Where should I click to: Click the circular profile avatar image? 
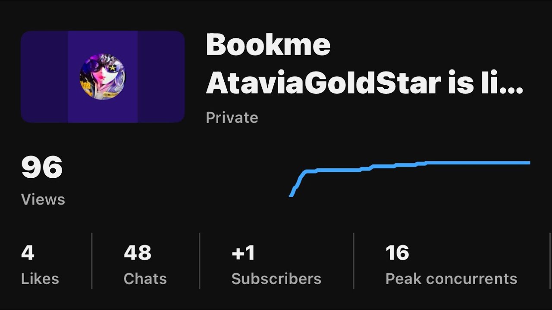(103, 77)
